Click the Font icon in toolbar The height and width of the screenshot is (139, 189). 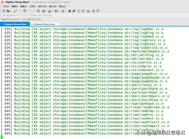click(x=63, y=11)
